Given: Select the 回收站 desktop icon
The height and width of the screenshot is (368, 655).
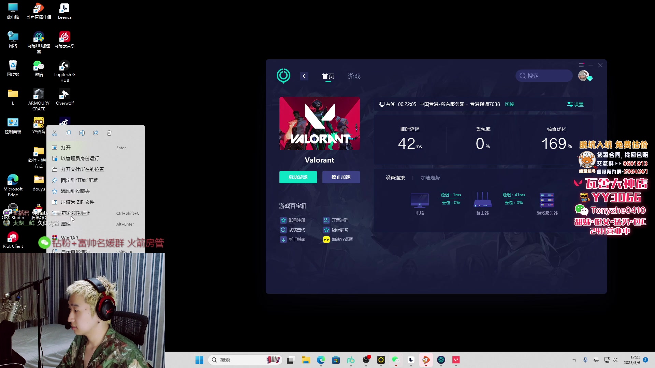Looking at the screenshot, I should point(13,68).
